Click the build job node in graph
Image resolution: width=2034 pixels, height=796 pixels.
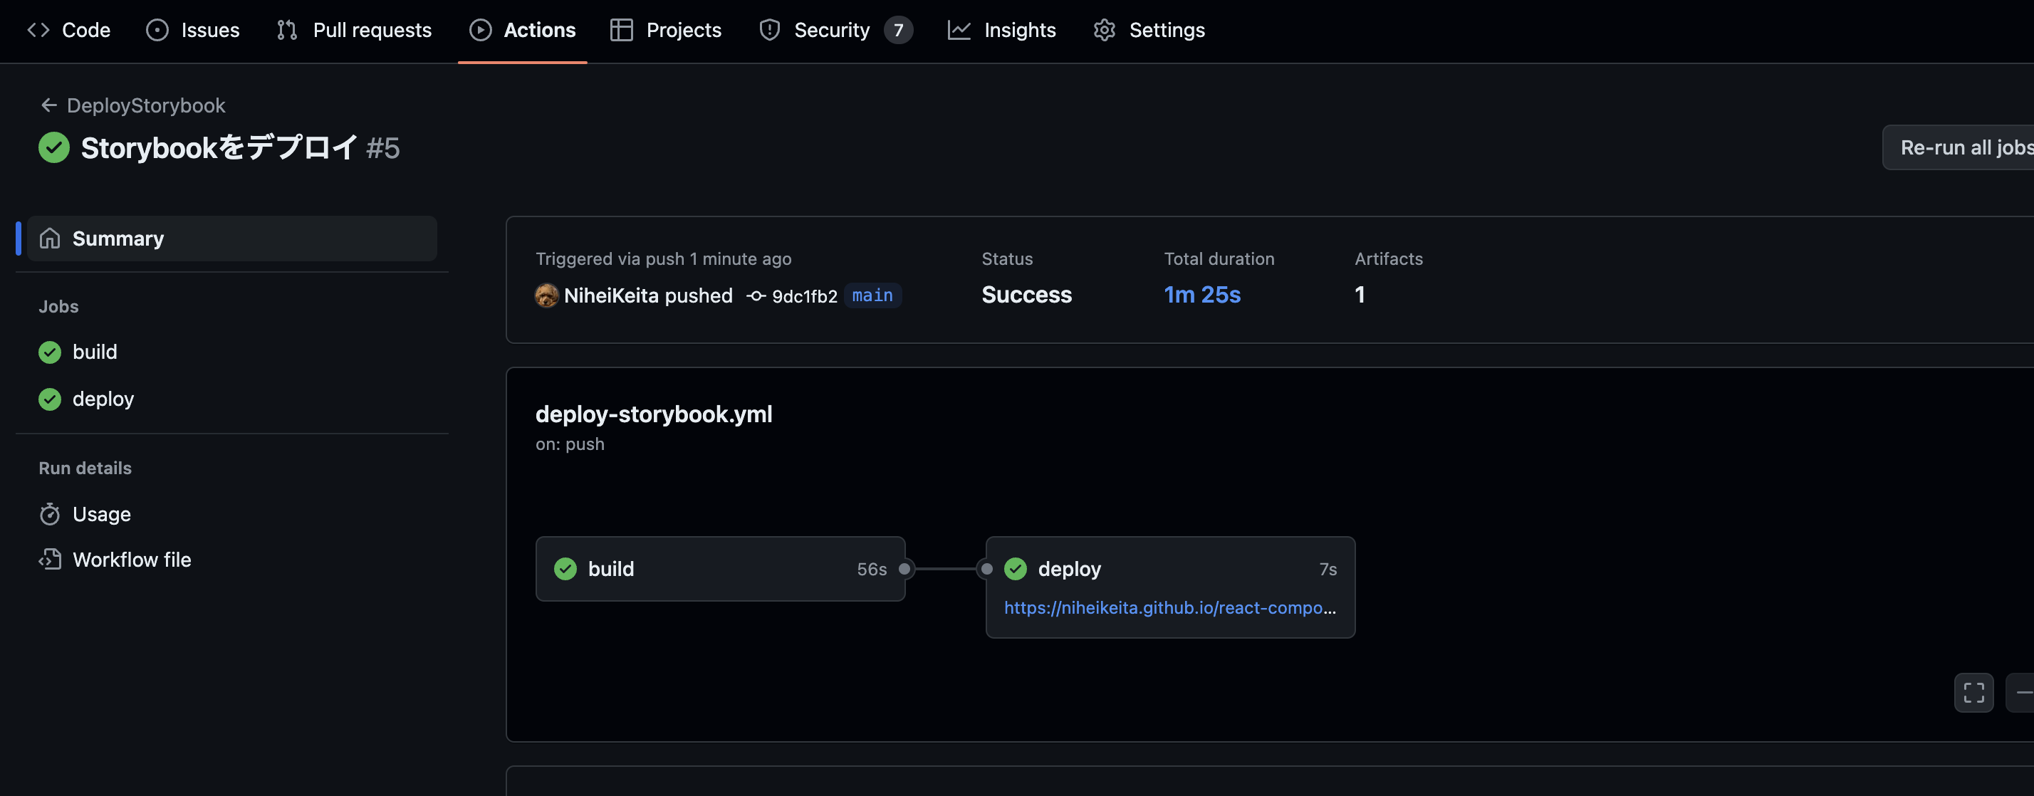coord(719,569)
